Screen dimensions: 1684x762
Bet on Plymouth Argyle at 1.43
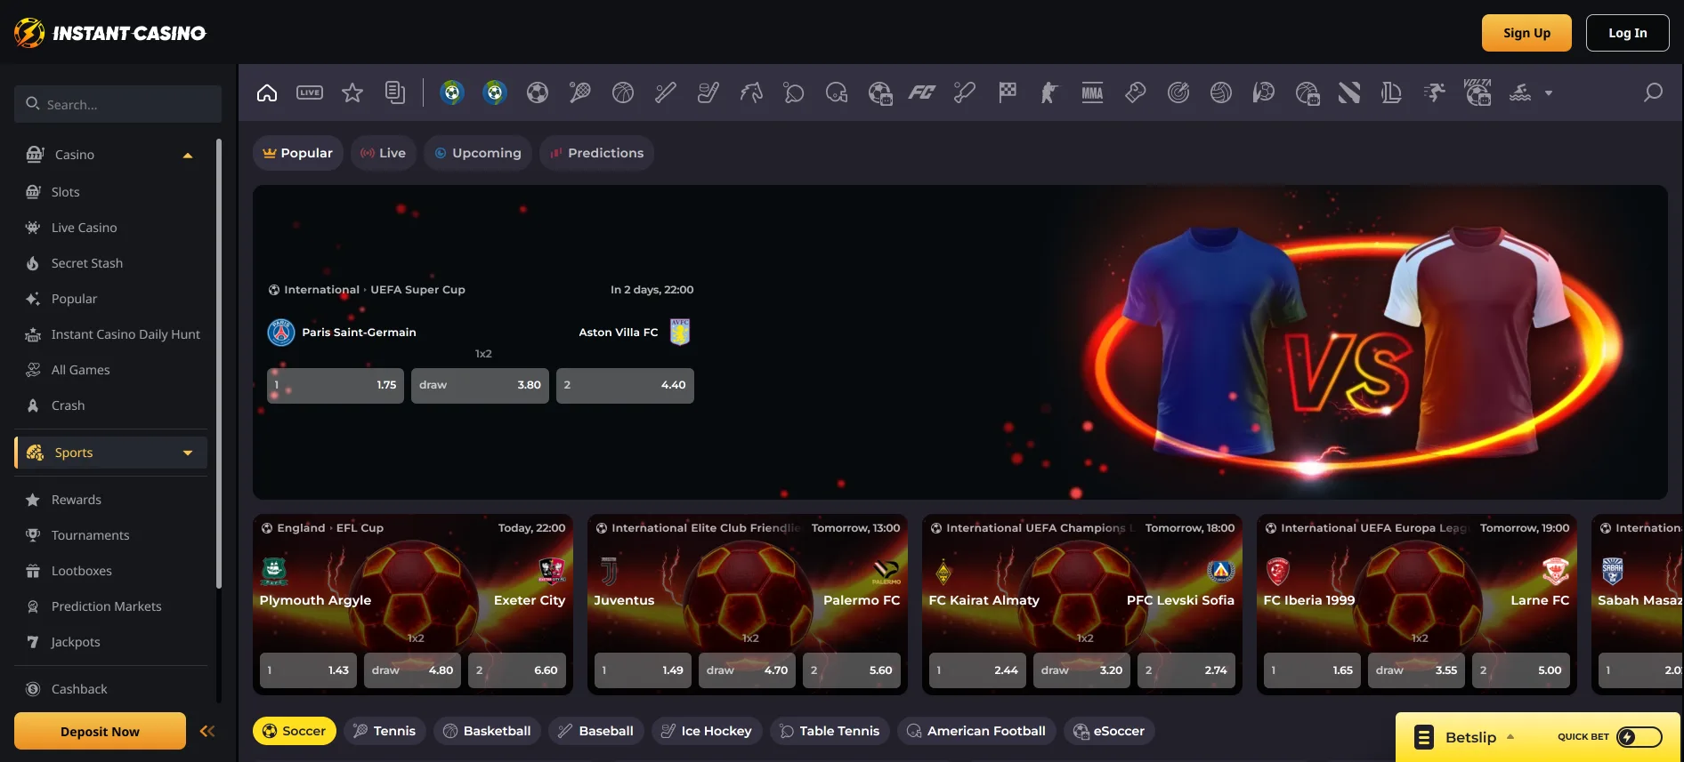pos(308,670)
